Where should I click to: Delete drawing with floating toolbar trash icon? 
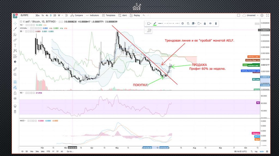point(216,24)
